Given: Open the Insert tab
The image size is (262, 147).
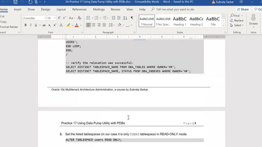Looking at the screenshot, I should pos(18,9).
